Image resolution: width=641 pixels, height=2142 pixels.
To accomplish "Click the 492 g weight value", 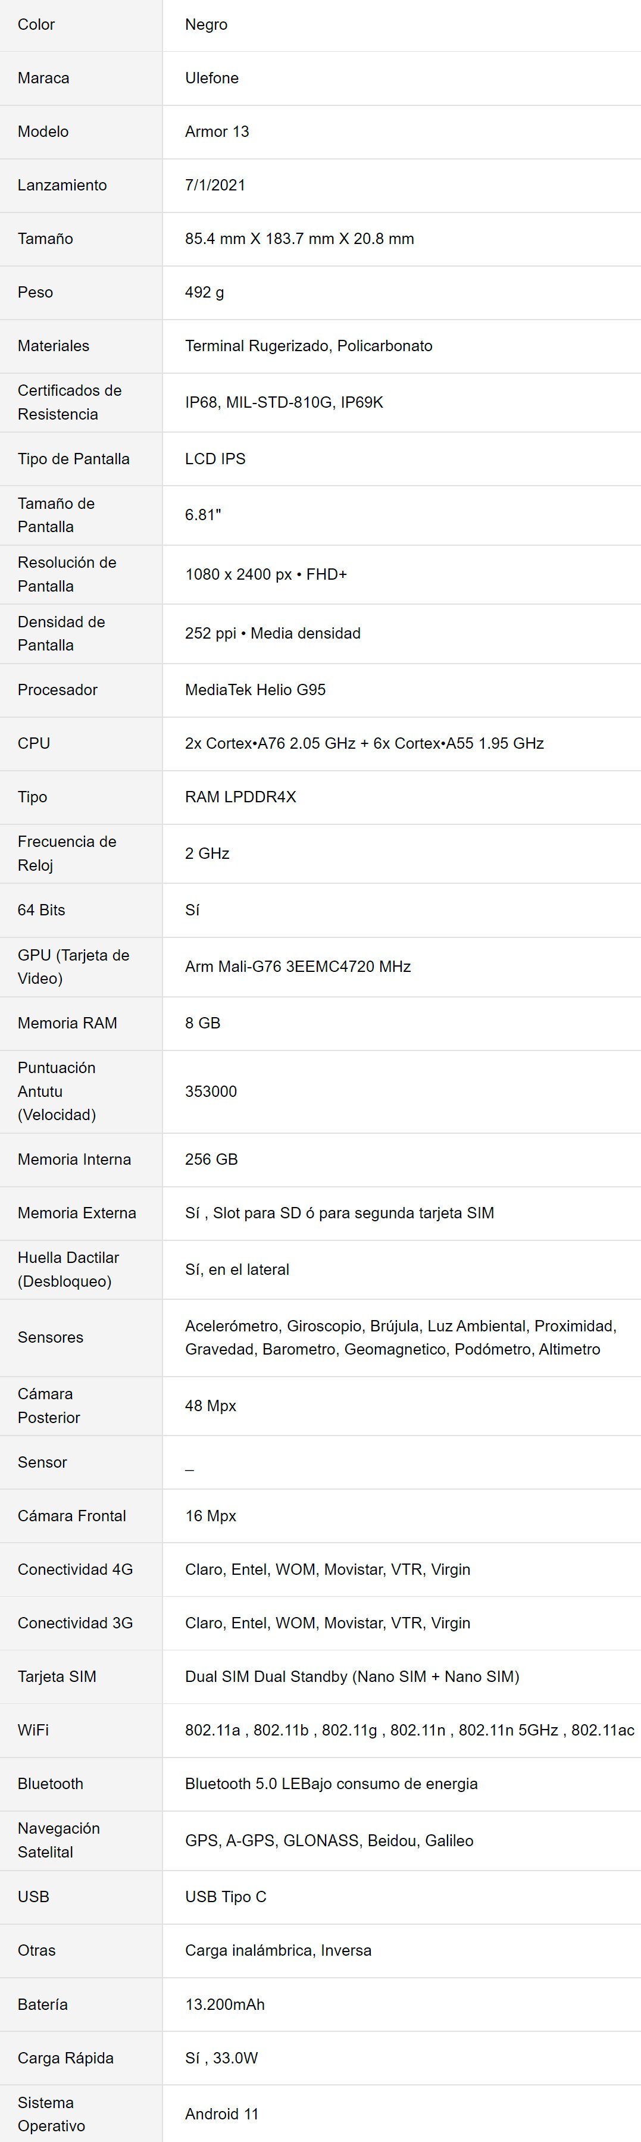I will [205, 293].
